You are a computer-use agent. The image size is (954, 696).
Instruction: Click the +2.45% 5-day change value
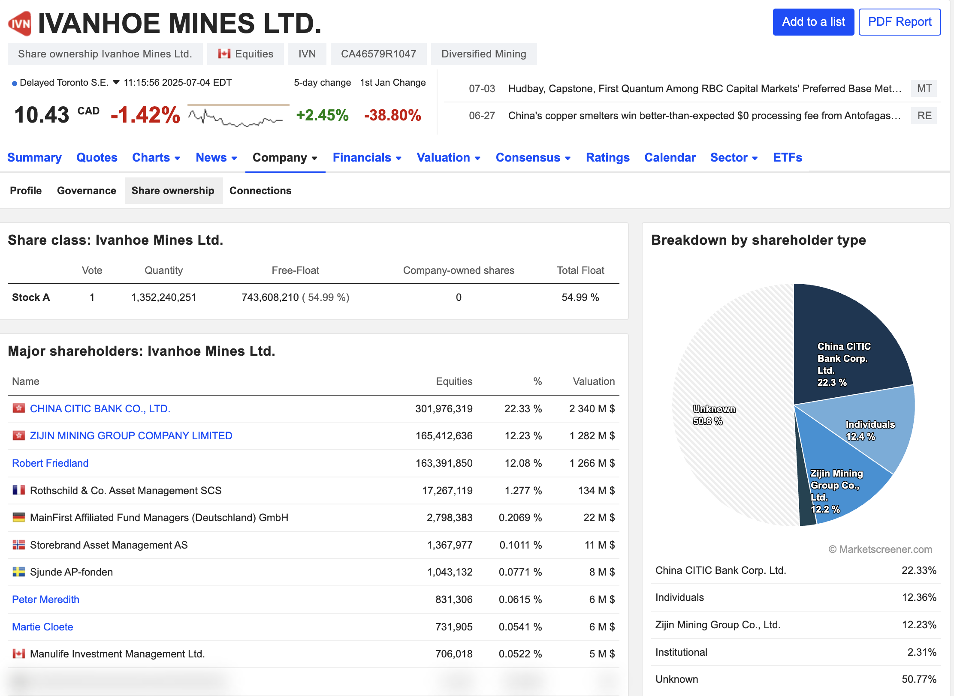(x=322, y=115)
